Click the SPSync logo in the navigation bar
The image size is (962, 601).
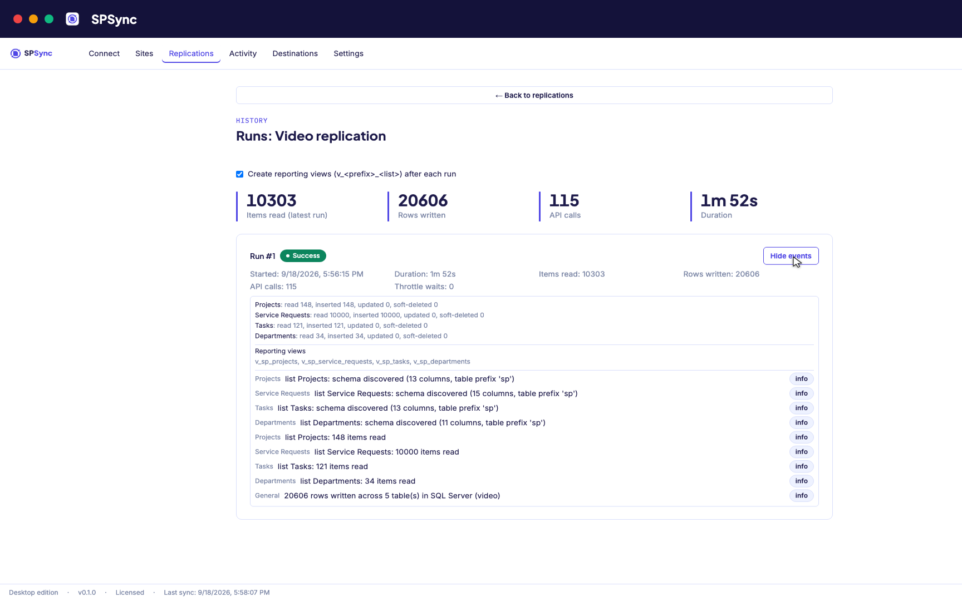(31, 53)
